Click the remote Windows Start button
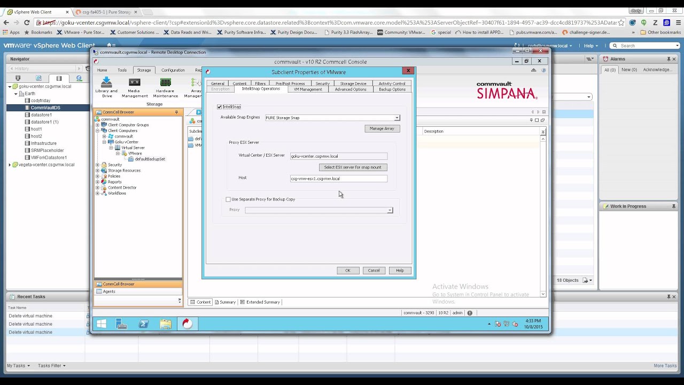The height and width of the screenshot is (385, 684). [102, 324]
